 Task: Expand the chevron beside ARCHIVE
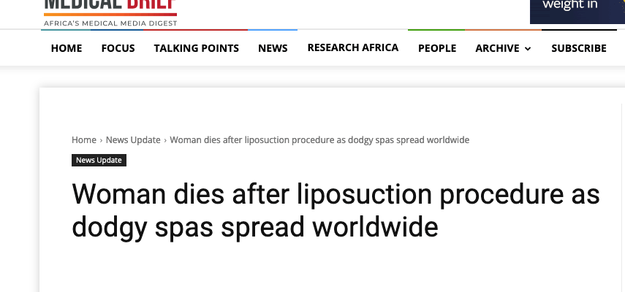point(528,49)
